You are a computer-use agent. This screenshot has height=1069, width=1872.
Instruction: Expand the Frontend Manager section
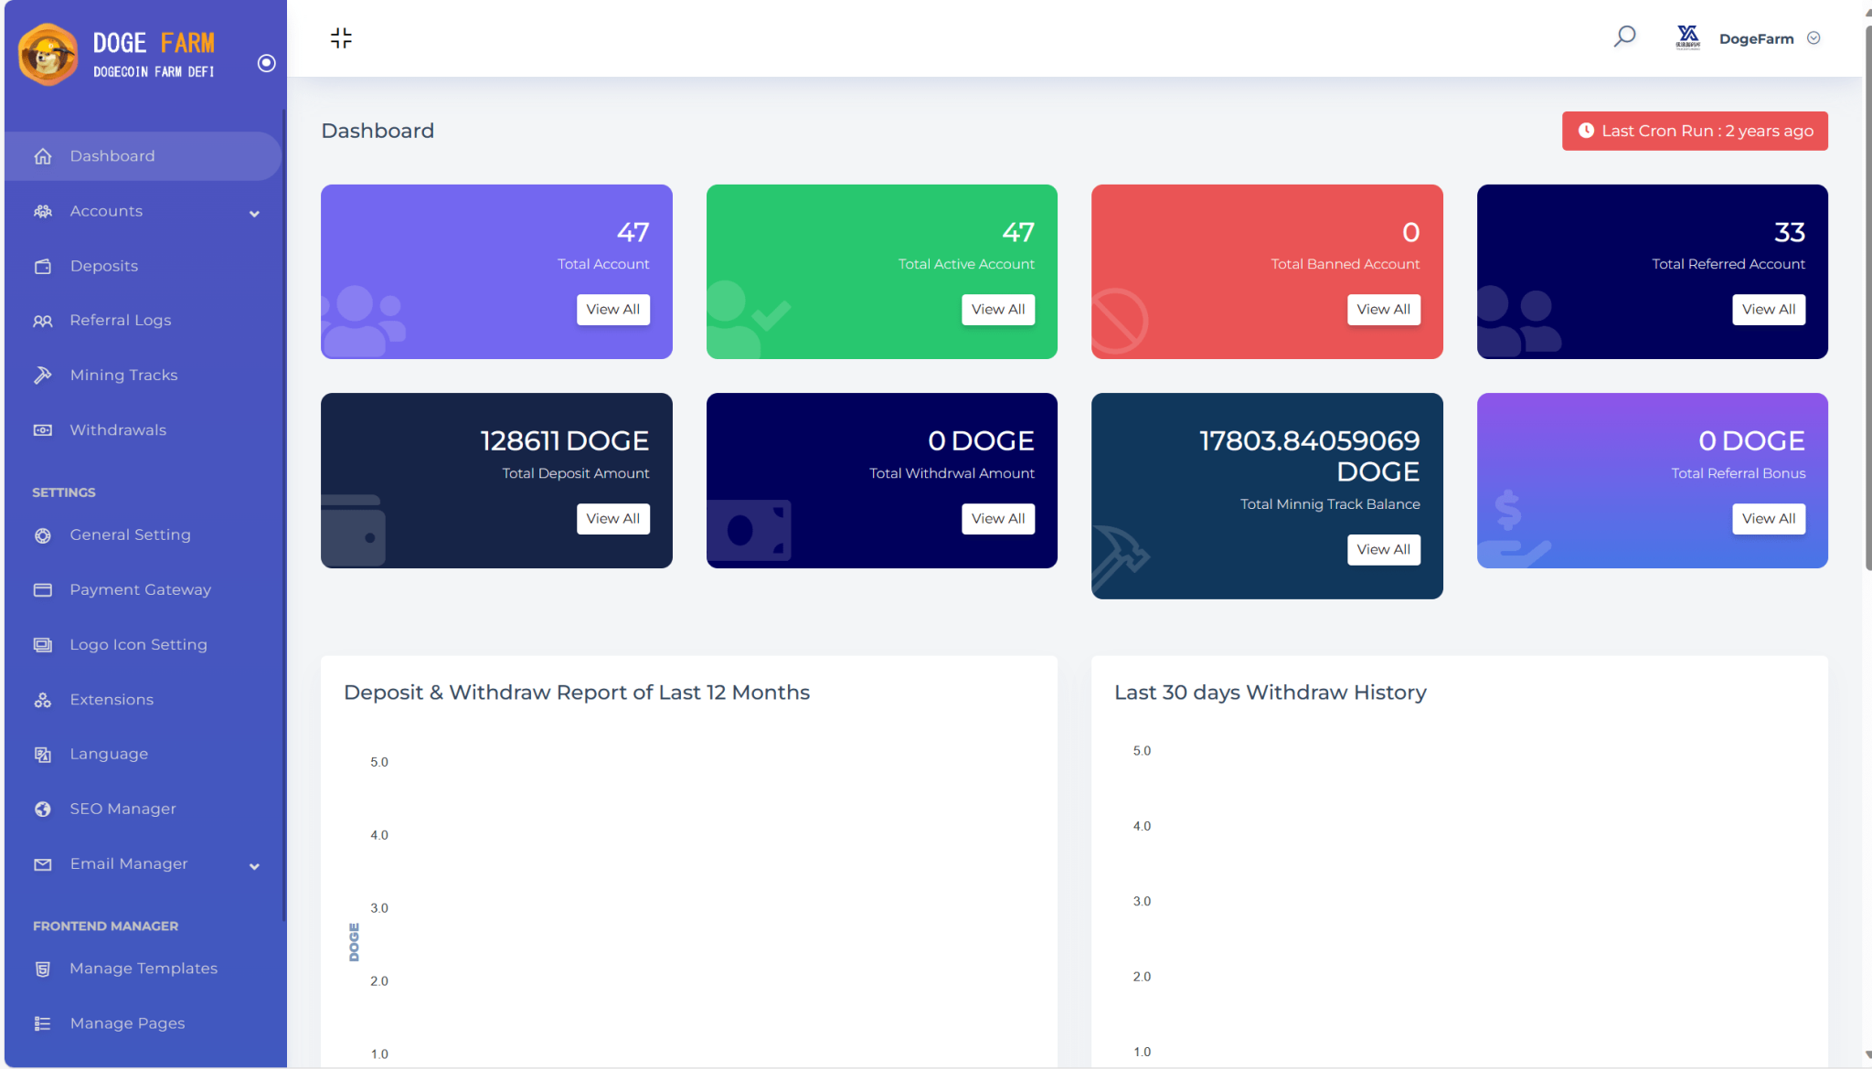tap(105, 925)
